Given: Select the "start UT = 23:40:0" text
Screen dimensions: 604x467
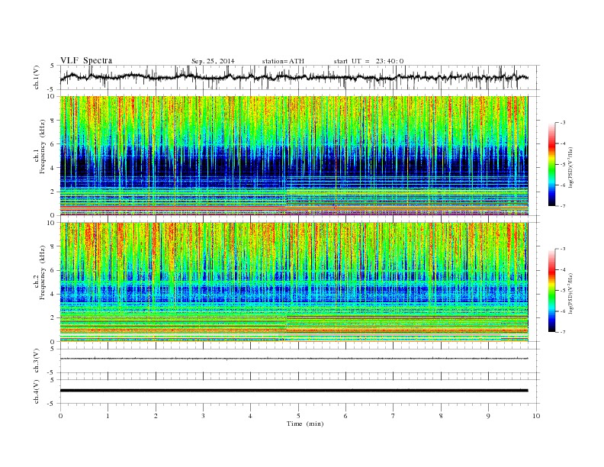Looking at the screenshot, I should [368, 61].
